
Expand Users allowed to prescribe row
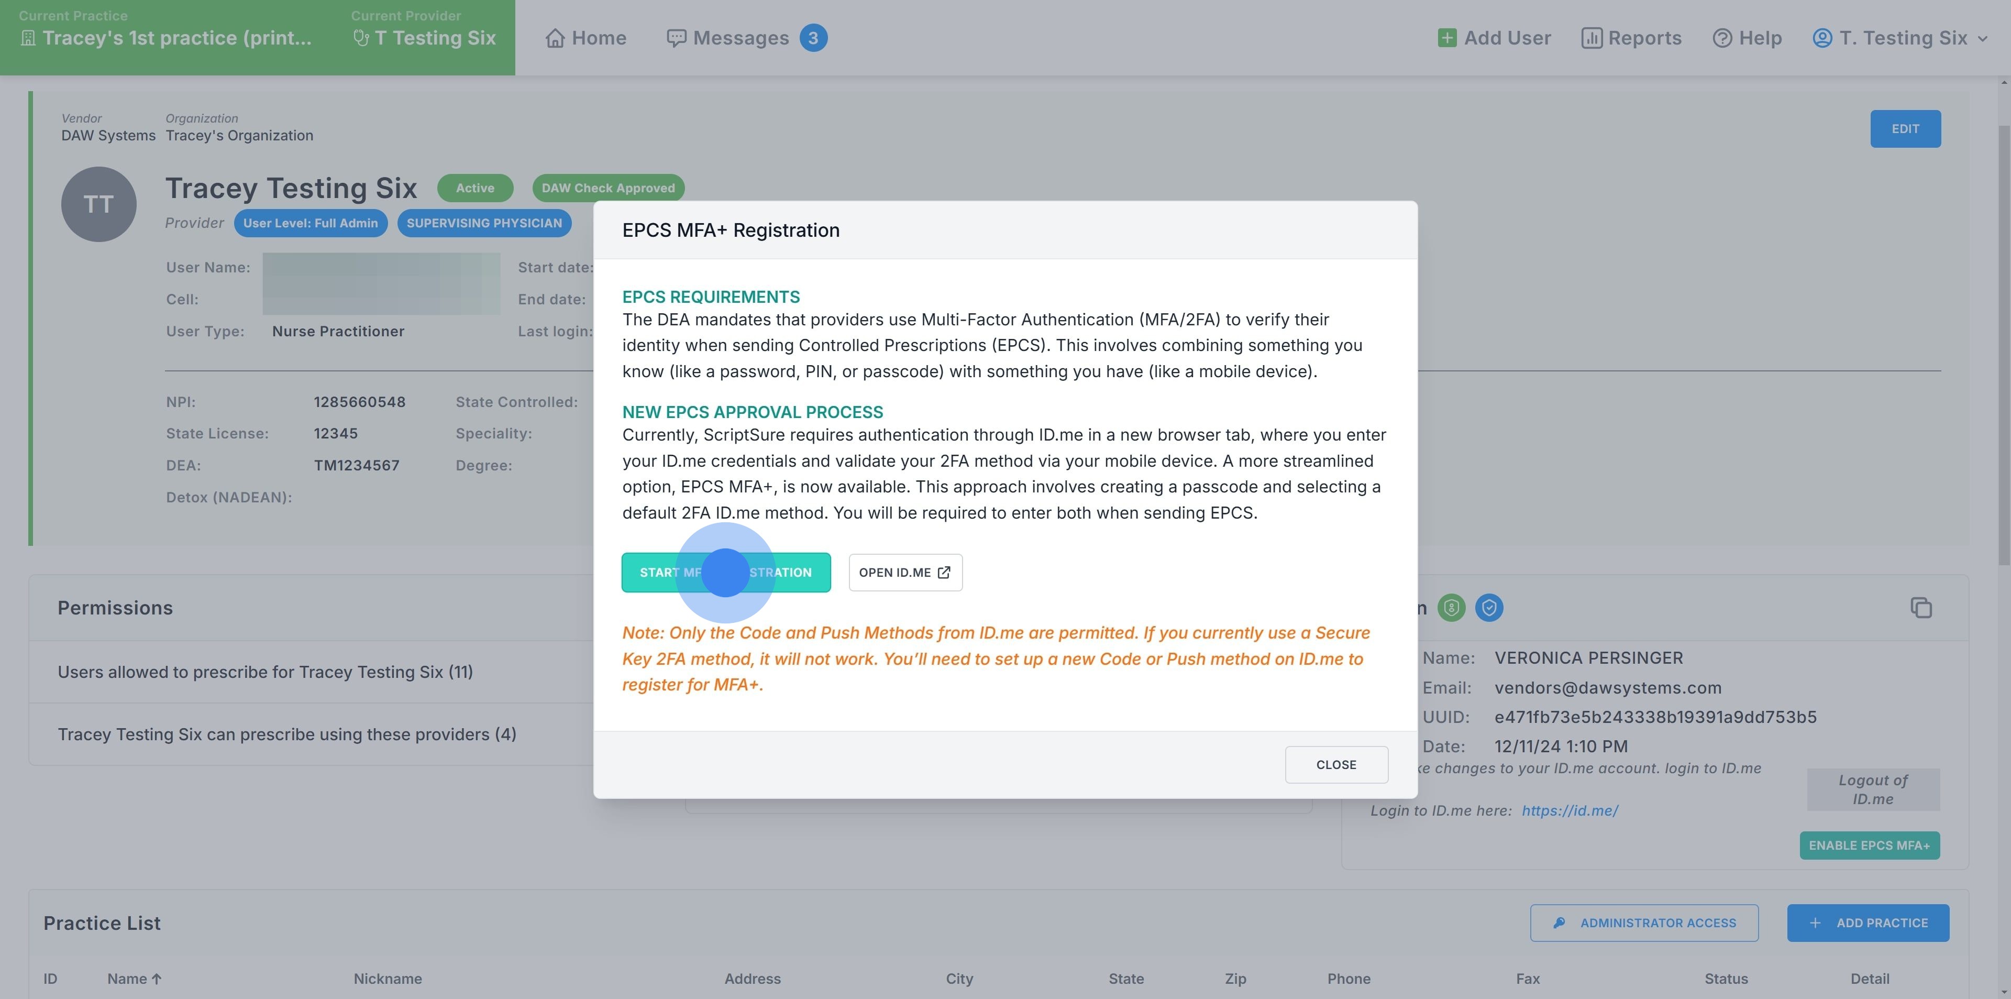click(x=311, y=672)
